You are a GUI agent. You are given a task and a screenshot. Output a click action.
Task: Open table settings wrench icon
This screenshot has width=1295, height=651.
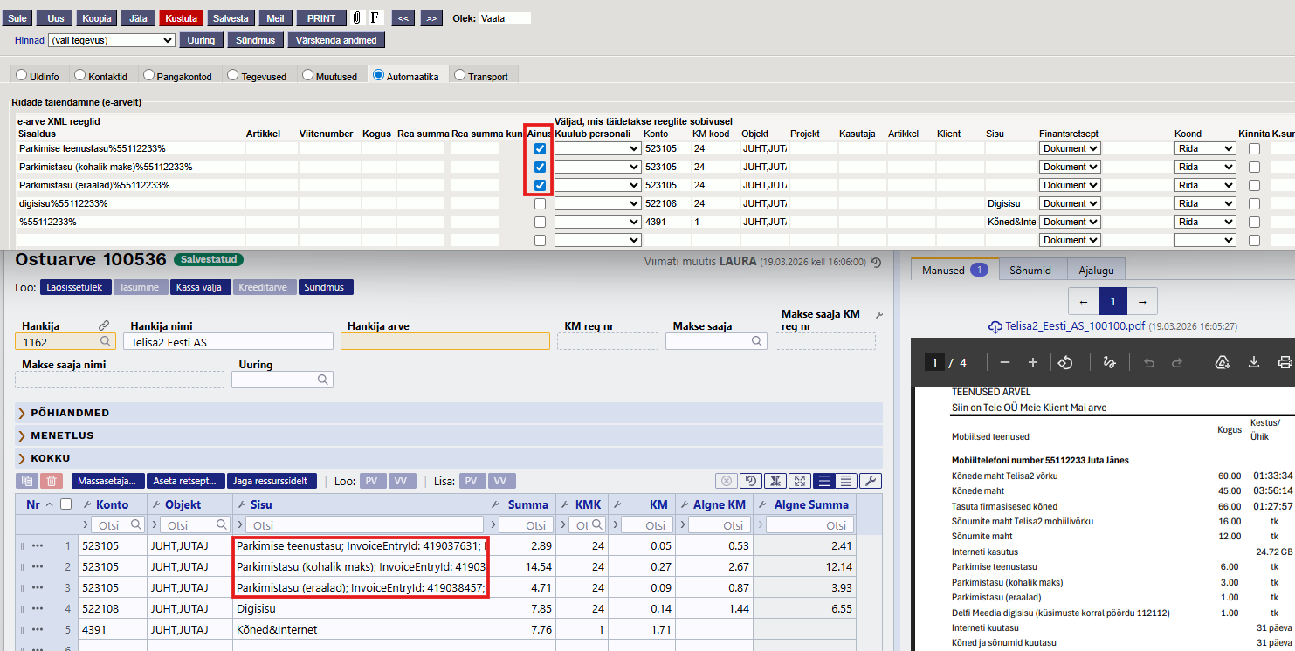coord(869,481)
